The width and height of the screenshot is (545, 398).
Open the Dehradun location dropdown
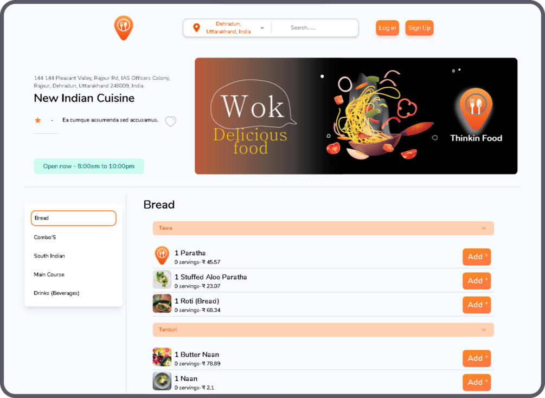tap(262, 28)
